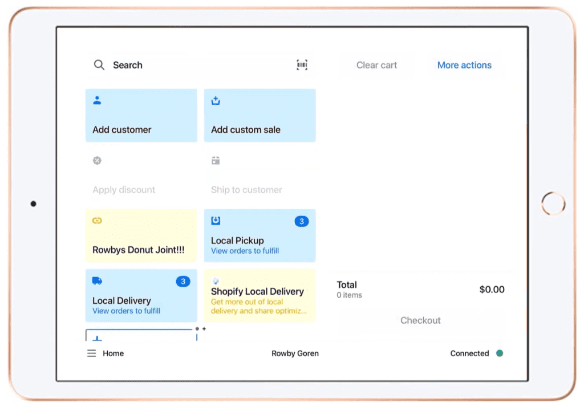
Task: Tap Rowby Goren in the bottom bar
Action: point(295,353)
